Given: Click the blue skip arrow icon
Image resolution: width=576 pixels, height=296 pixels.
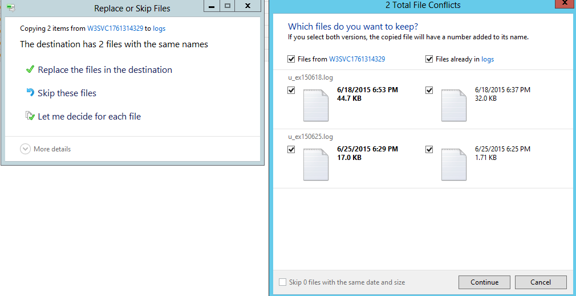Looking at the screenshot, I should tap(30, 92).
